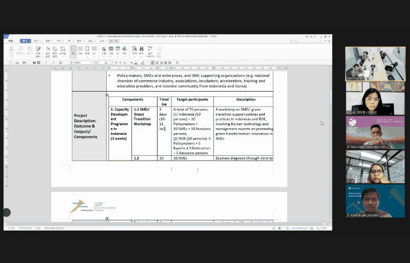Click the round arrow button at left edge
Screen dimensions: 410x263
click(x=7, y=212)
